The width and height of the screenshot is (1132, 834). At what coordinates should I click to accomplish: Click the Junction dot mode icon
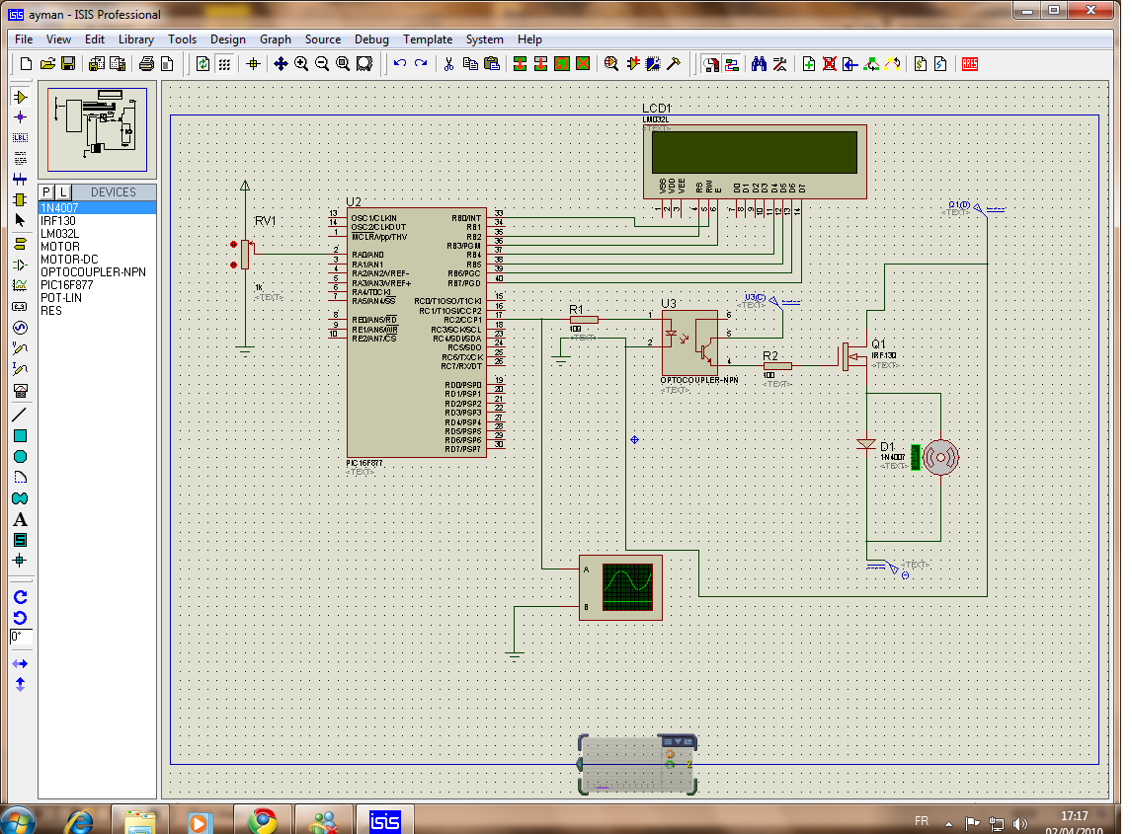point(20,117)
